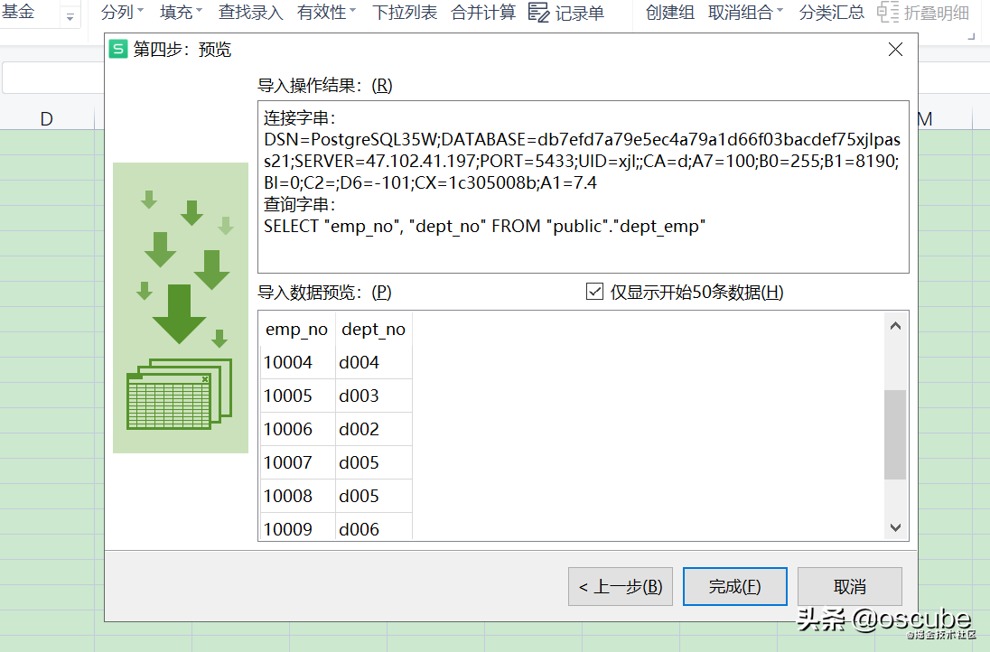Select column D header in spreadsheet
The height and width of the screenshot is (652, 990).
(x=47, y=118)
